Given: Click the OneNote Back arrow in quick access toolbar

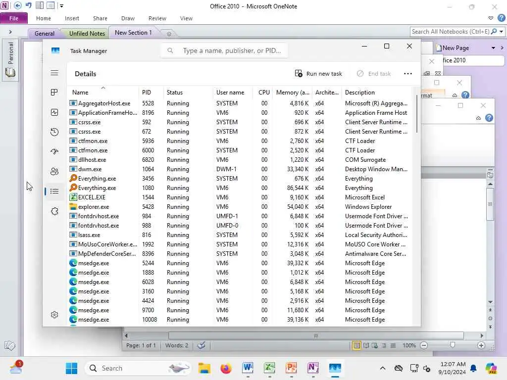Looking at the screenshot, I should click(18, 5).
